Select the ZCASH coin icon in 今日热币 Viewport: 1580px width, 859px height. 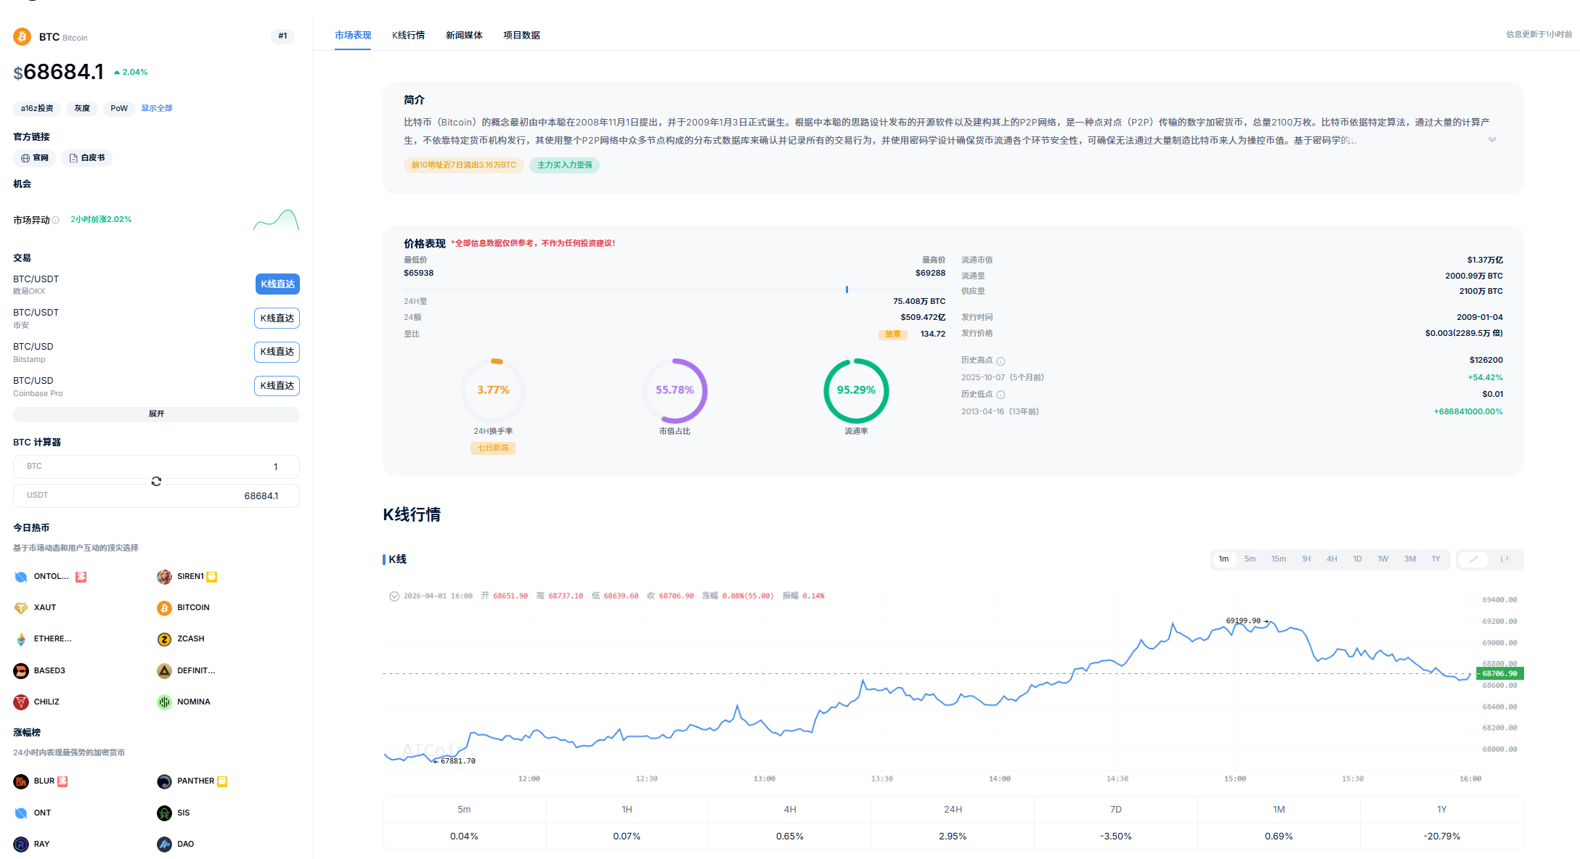coord(164,639)
